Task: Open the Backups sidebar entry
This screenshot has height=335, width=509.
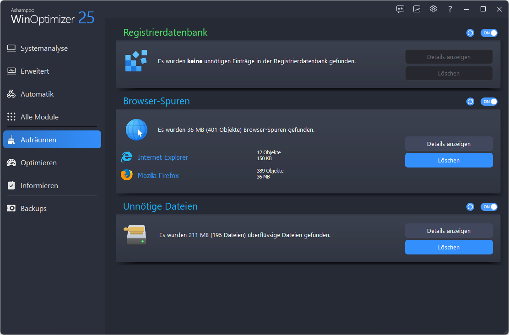Action: tap(33, 209)
